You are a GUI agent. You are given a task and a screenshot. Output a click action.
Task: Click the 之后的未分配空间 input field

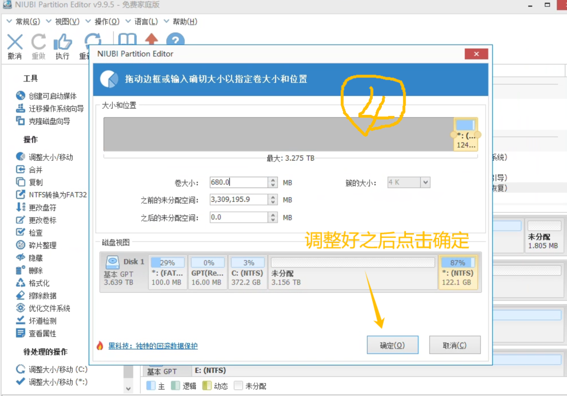(239, 217)
